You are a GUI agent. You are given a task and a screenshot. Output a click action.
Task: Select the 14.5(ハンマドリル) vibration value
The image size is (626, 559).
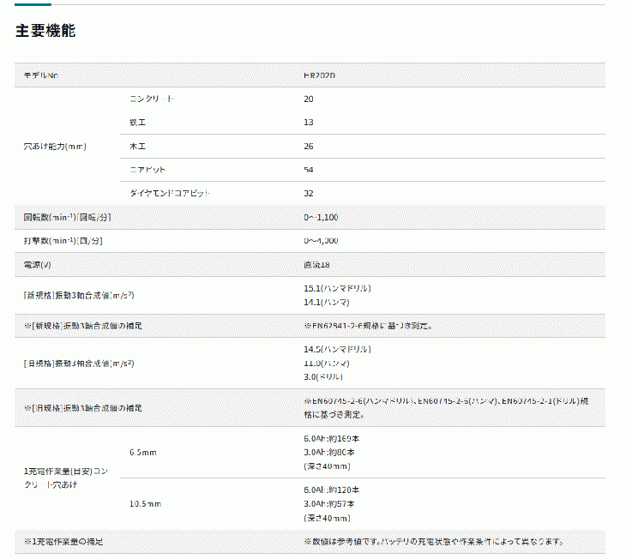337,350
